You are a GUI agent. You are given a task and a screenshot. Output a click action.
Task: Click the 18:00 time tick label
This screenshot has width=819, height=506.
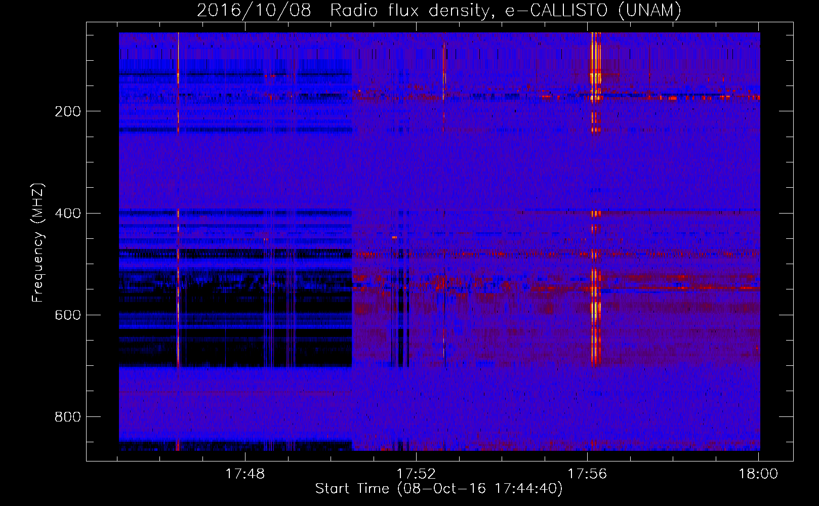coord(758,474)
